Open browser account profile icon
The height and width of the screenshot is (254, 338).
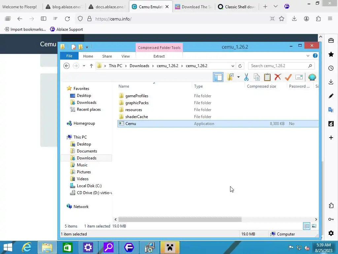(306, 19)
